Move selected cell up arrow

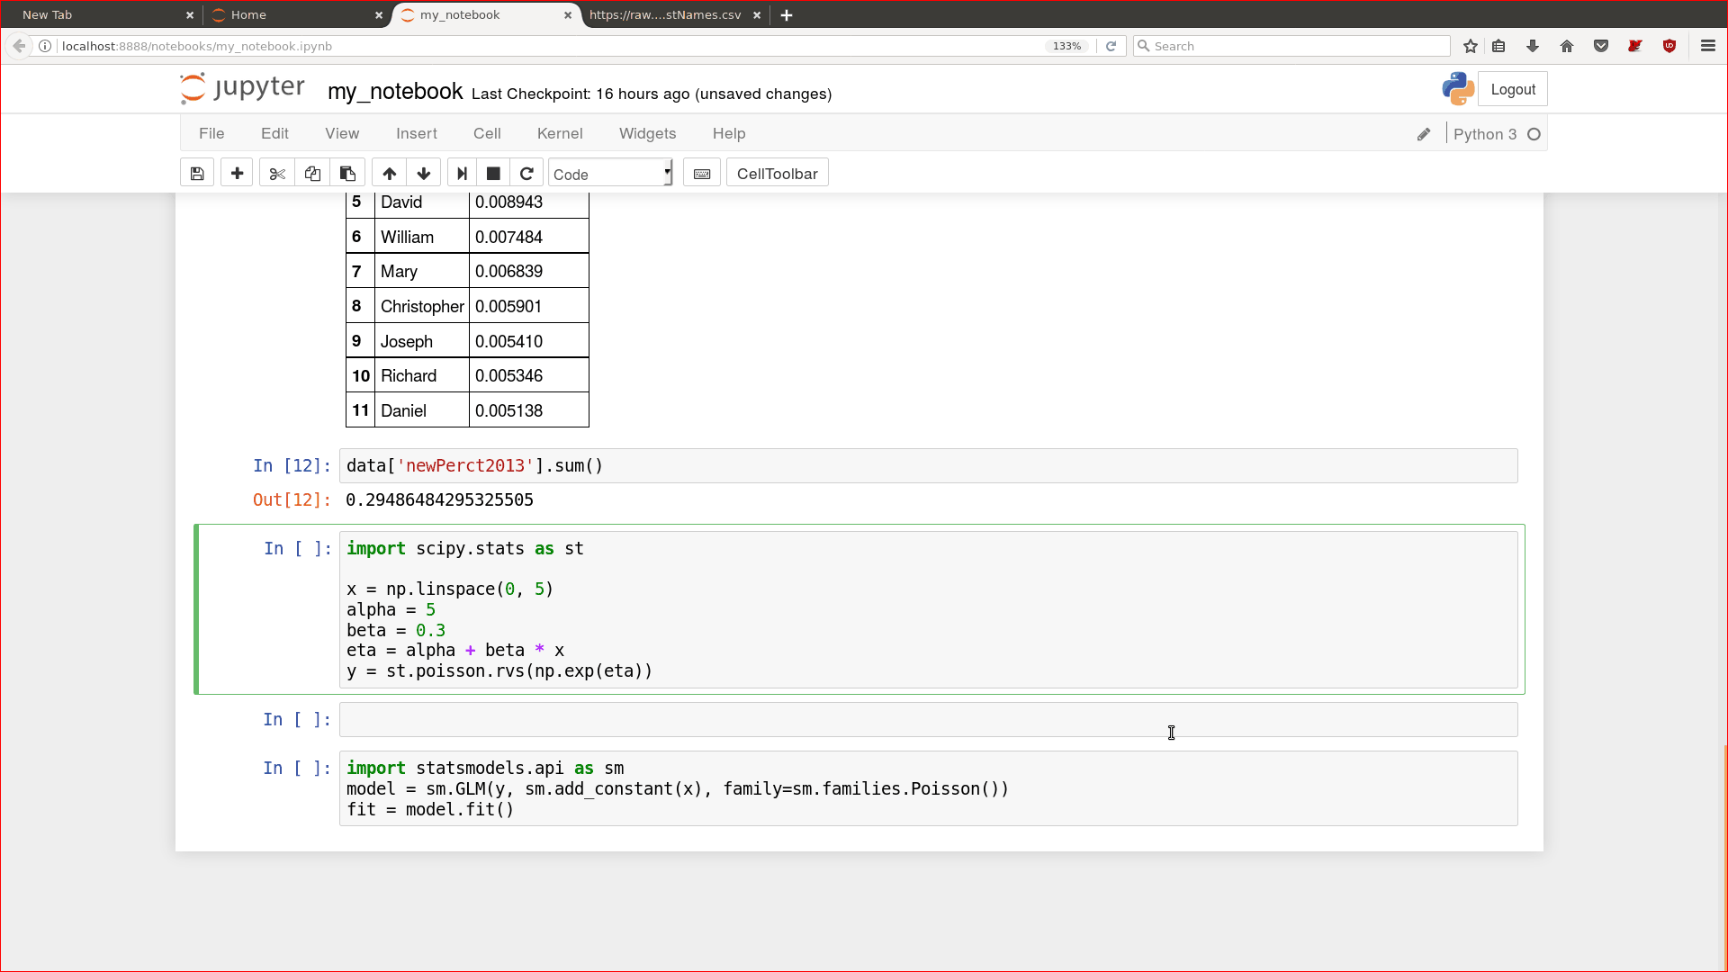click(x=390, y=174)
